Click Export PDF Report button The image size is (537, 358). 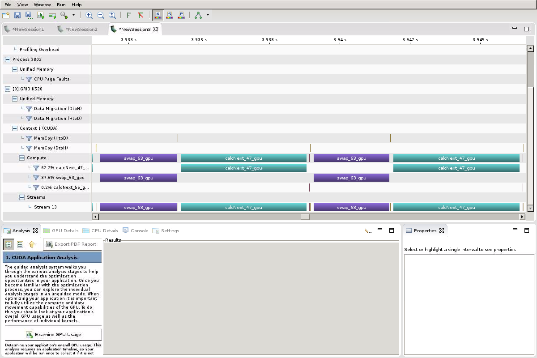[x=71, y=244]
